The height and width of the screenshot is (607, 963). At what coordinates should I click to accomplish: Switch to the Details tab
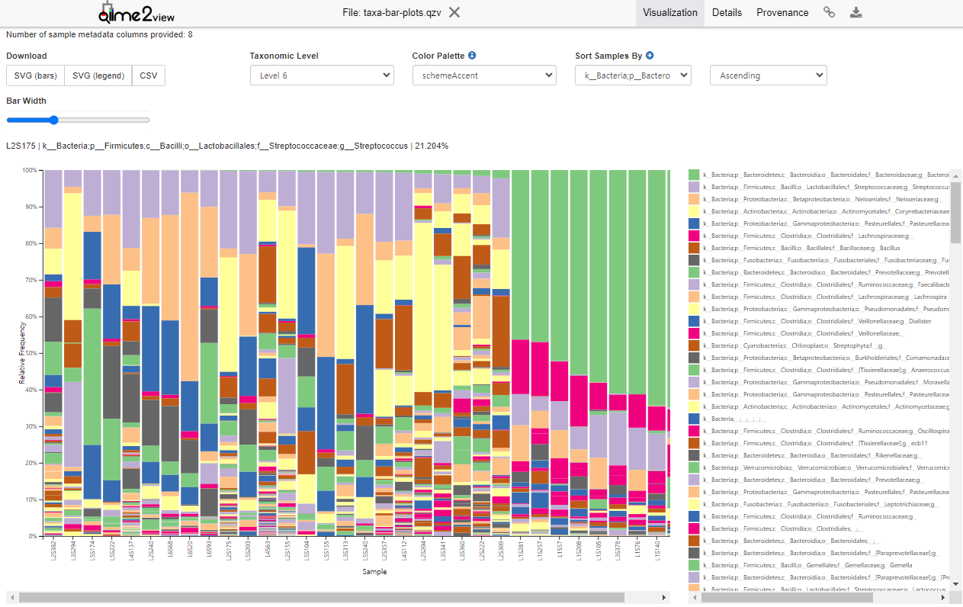pyautogui.click(x=727, y=13)
